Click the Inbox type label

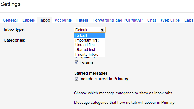(x=14, y=29)
